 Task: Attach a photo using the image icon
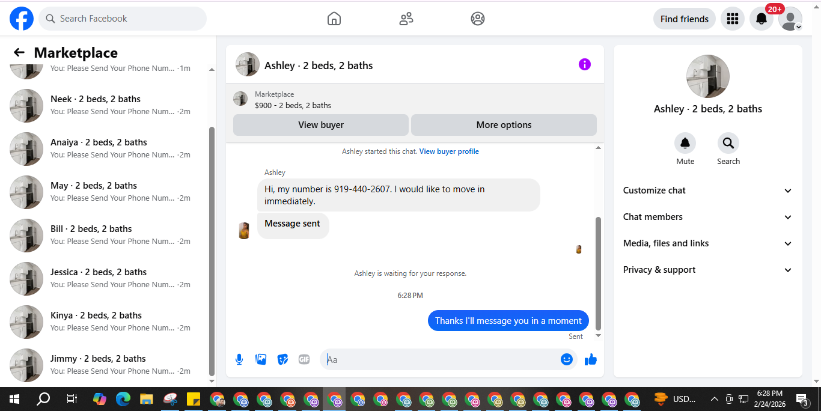point(261,359)
